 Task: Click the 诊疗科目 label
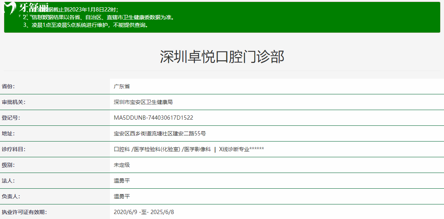[13, 149]
